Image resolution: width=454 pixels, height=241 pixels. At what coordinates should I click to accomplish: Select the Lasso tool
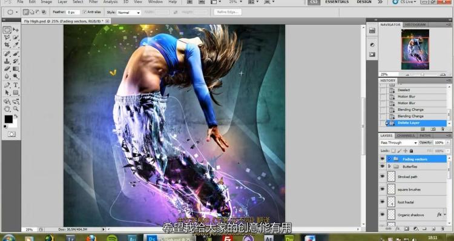click(7, 38)
